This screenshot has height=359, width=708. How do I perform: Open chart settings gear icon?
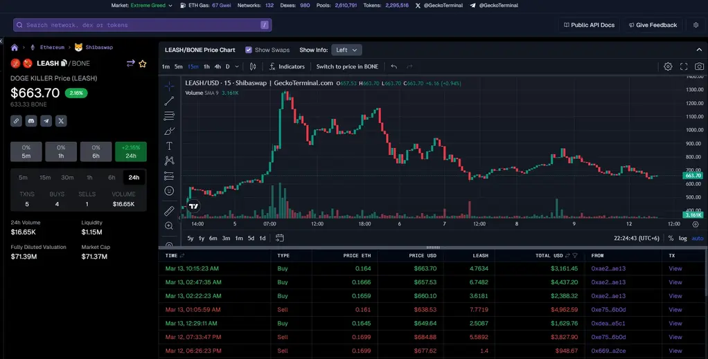pos(669,66)
